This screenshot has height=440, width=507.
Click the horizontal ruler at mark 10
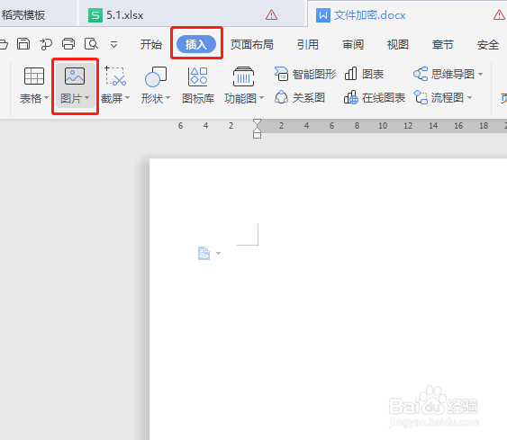coord(383,126)
